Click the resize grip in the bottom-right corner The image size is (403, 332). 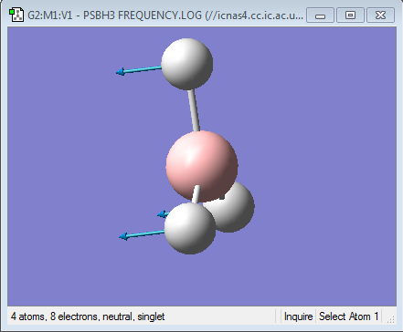(390, 318)
